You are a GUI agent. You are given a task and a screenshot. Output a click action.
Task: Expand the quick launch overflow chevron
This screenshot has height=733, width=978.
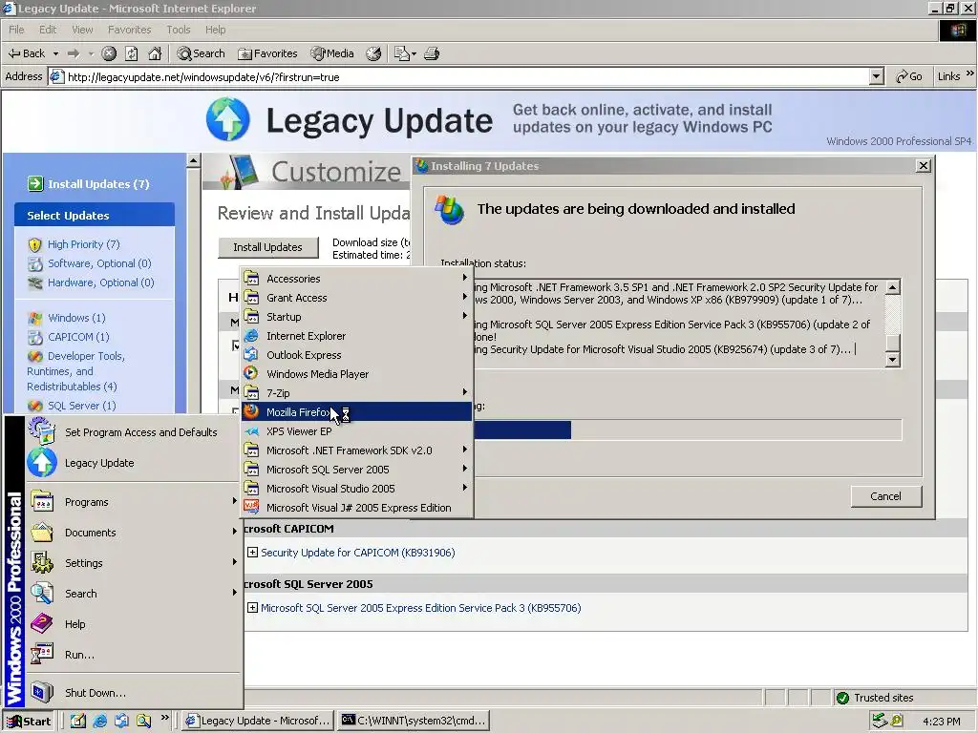coord(164,718)
